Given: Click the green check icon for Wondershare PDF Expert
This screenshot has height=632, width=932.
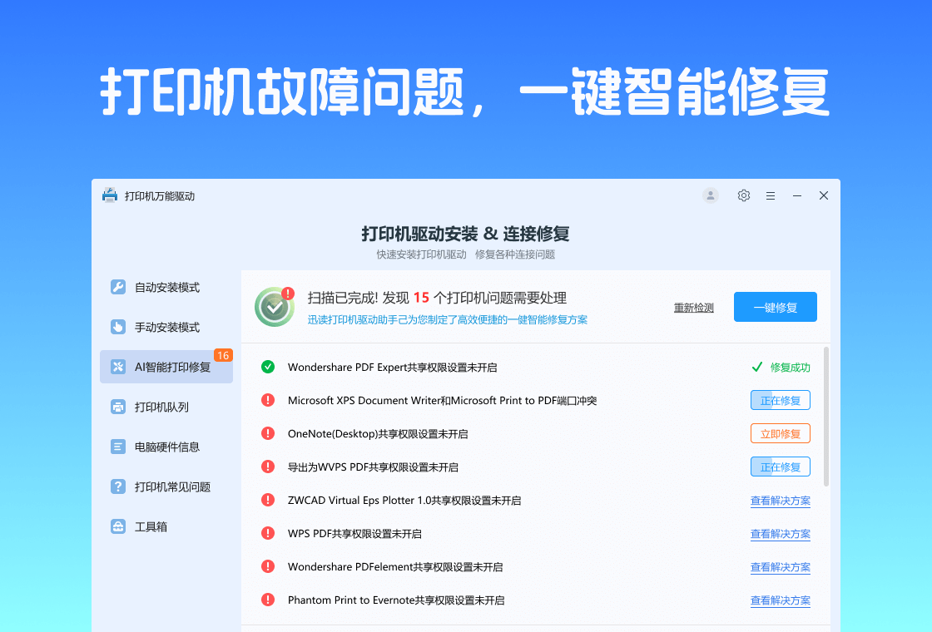Looking at the screenshot, I should pos(268,367).
